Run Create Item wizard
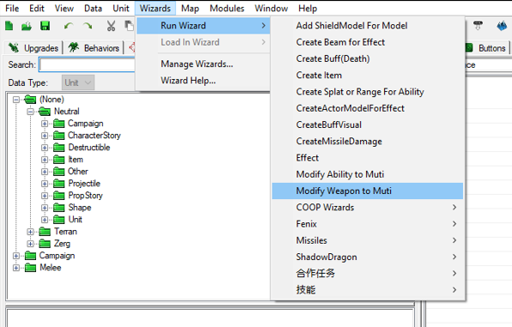Image resolution: width=512 pixels, height=327 pixels. coord(368,75)
